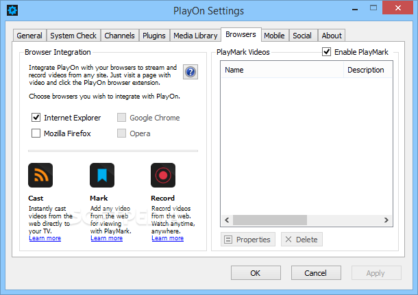Switch to the General tab

pos(29,36)
